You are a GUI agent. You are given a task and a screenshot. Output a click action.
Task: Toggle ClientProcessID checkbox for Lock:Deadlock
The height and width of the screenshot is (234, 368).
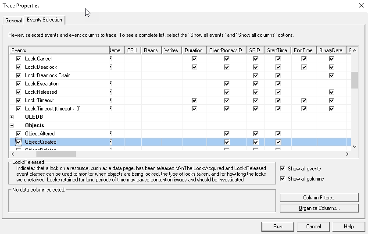click(226, 67)
